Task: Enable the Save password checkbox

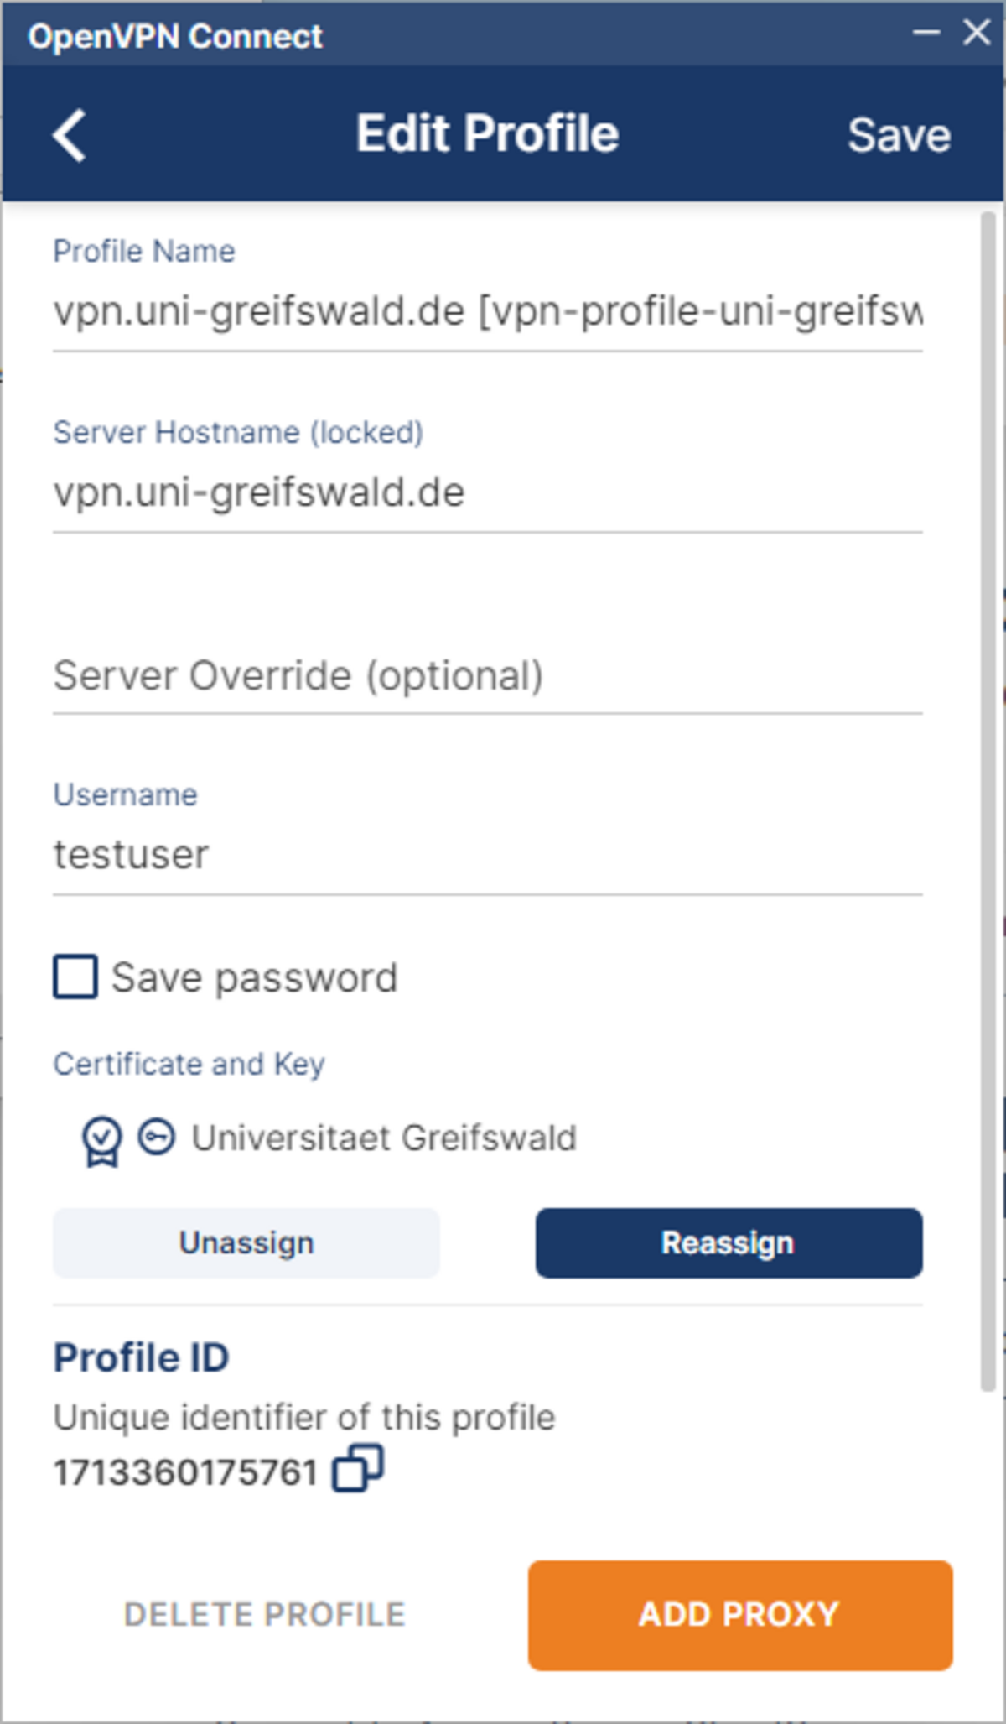Action: (75, 977)
